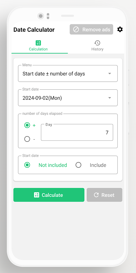Screen dimensions: 136x273
Task: Open the Start date dropdown arrow
Action: tap(109, 98)
